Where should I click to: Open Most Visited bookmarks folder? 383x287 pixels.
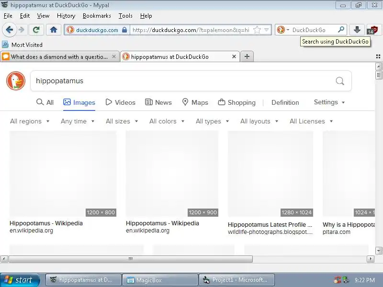(x=22, y=44)
